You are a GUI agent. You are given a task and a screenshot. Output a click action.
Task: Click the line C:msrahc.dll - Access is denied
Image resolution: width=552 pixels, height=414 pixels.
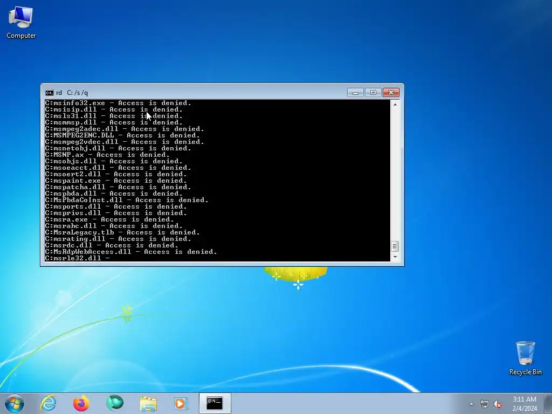pos(114,226)
